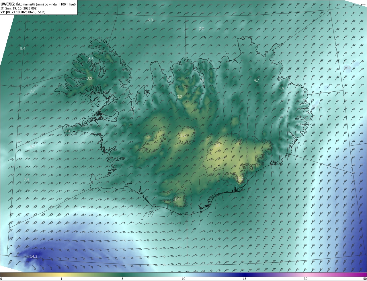The height and width of the screenshot is (281, 367).
Task: Click the 'VT: þri. 21.10.2025 06Z' line
Action: click(x=23, y=12)
